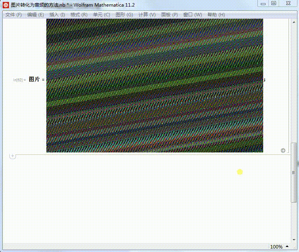Open the 插入 (I) menu

[57, 15]
